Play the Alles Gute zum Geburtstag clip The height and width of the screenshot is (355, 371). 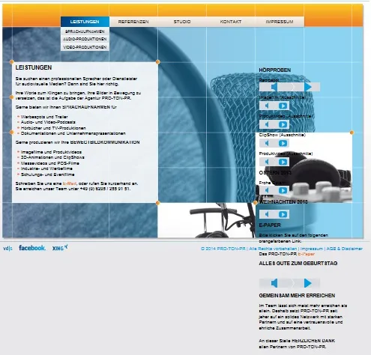point(308,283)
